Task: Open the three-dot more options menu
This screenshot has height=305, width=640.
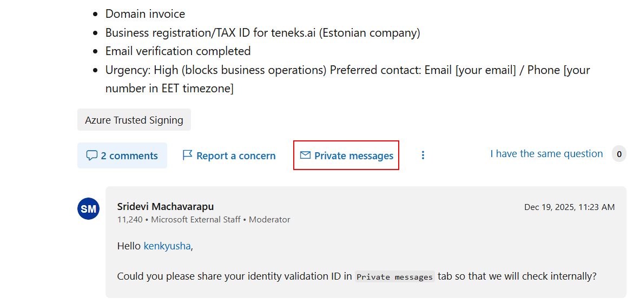Action: point(423,155)
